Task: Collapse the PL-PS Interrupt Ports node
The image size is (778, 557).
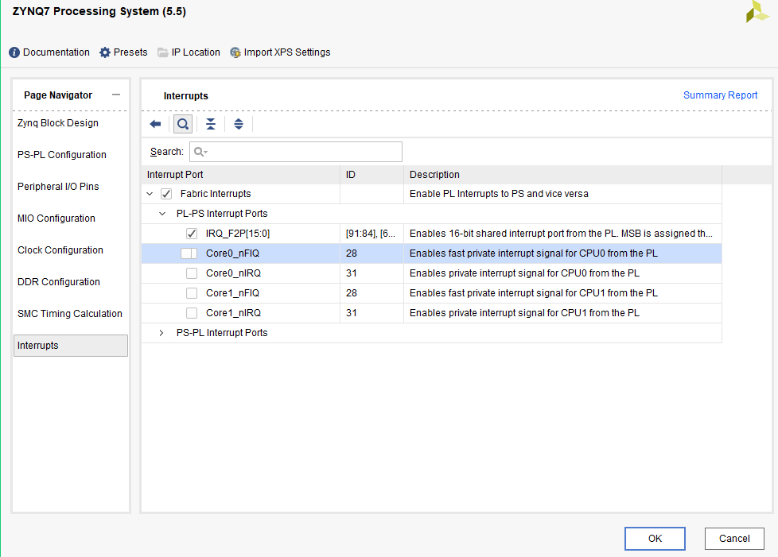Action: click(162, 214)
